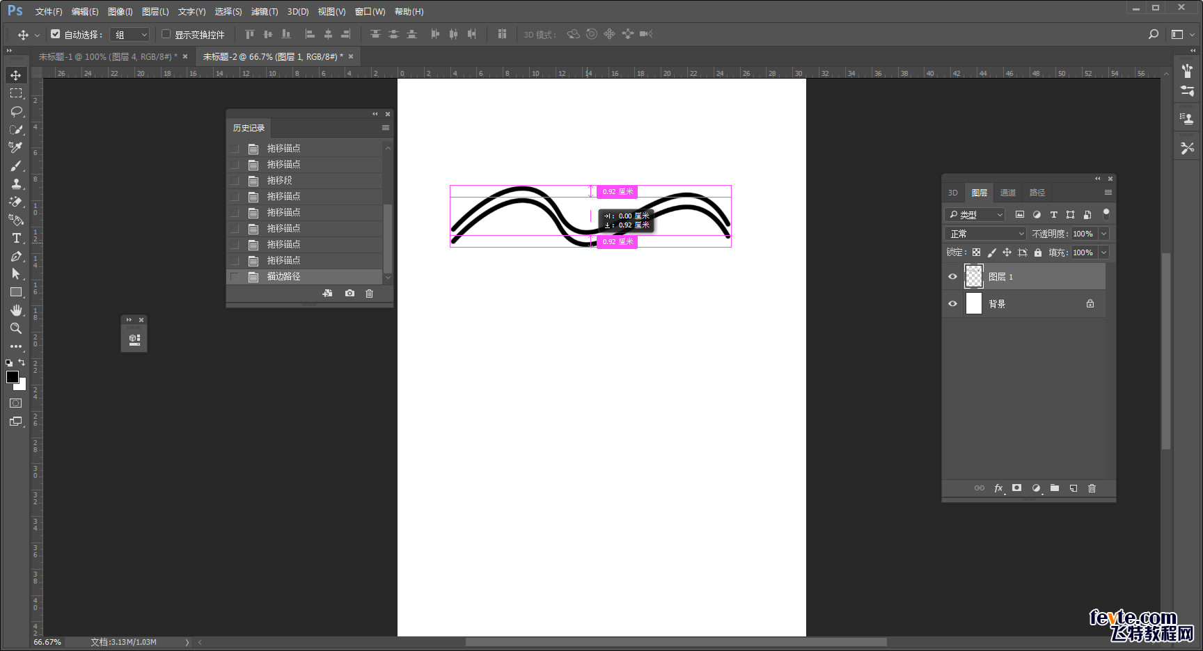
Task: Open Layers panel flyout menu
Action: [1108, 193]
